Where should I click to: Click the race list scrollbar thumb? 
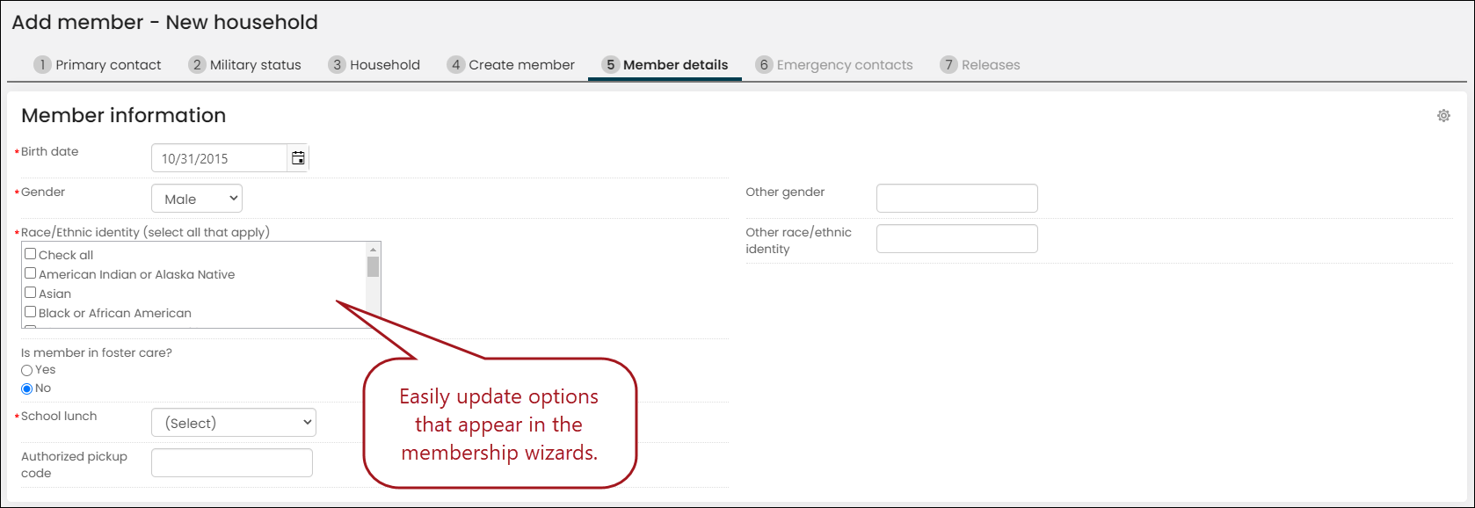tap(373, 266)
